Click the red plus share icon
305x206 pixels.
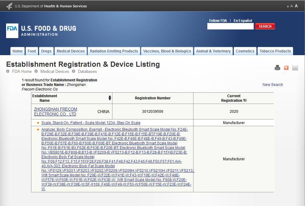(x=286, y=68)
